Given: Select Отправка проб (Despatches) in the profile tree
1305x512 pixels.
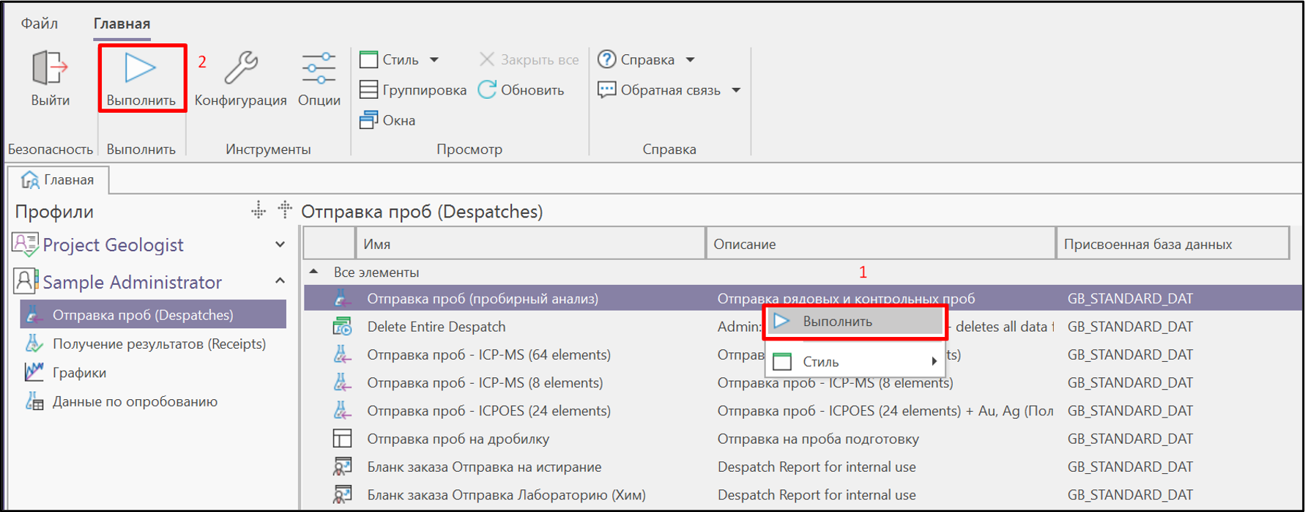Looking at the screenshot, I should point(152,315).
